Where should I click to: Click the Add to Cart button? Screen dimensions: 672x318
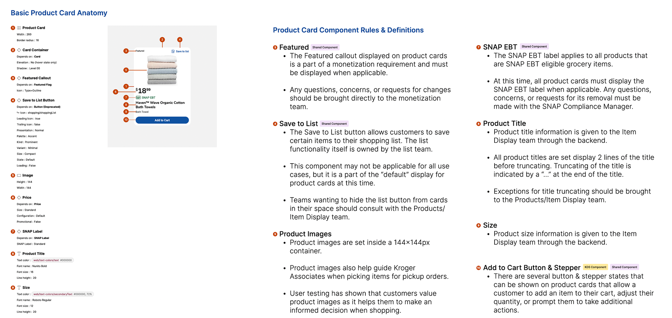point(162,120)
